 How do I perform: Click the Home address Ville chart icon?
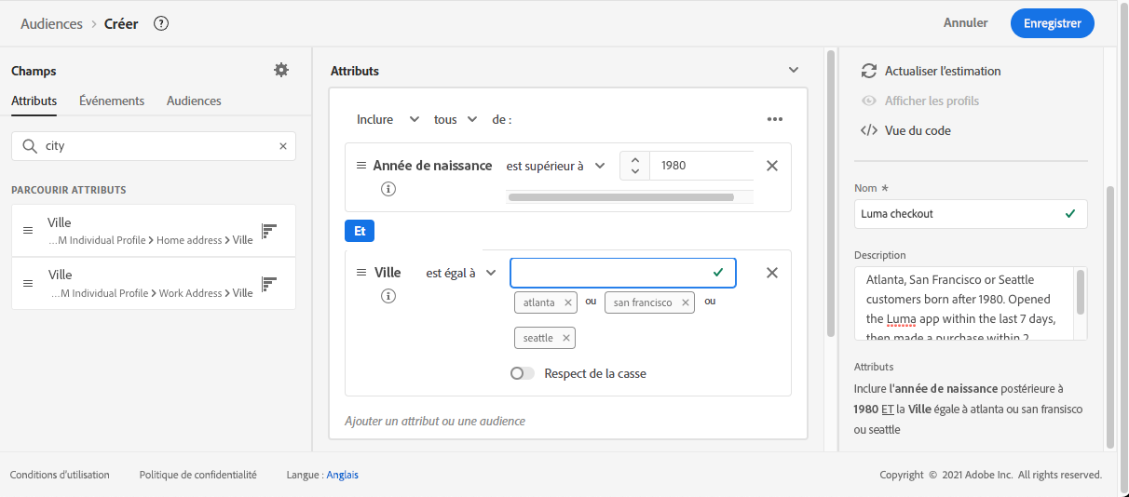(x=270, y=231)
